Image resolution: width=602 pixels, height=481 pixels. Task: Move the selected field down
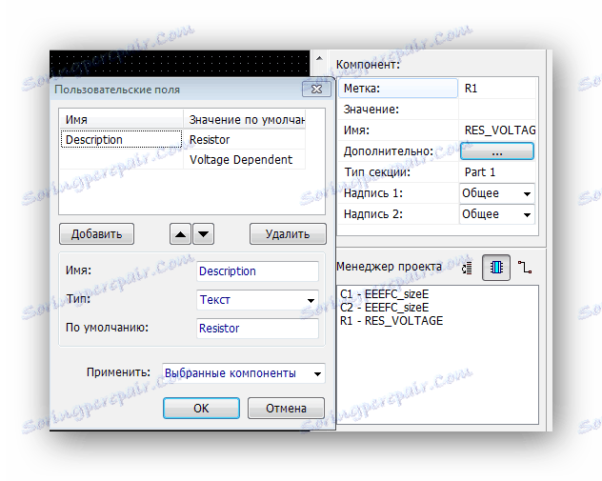coord(204,234)
